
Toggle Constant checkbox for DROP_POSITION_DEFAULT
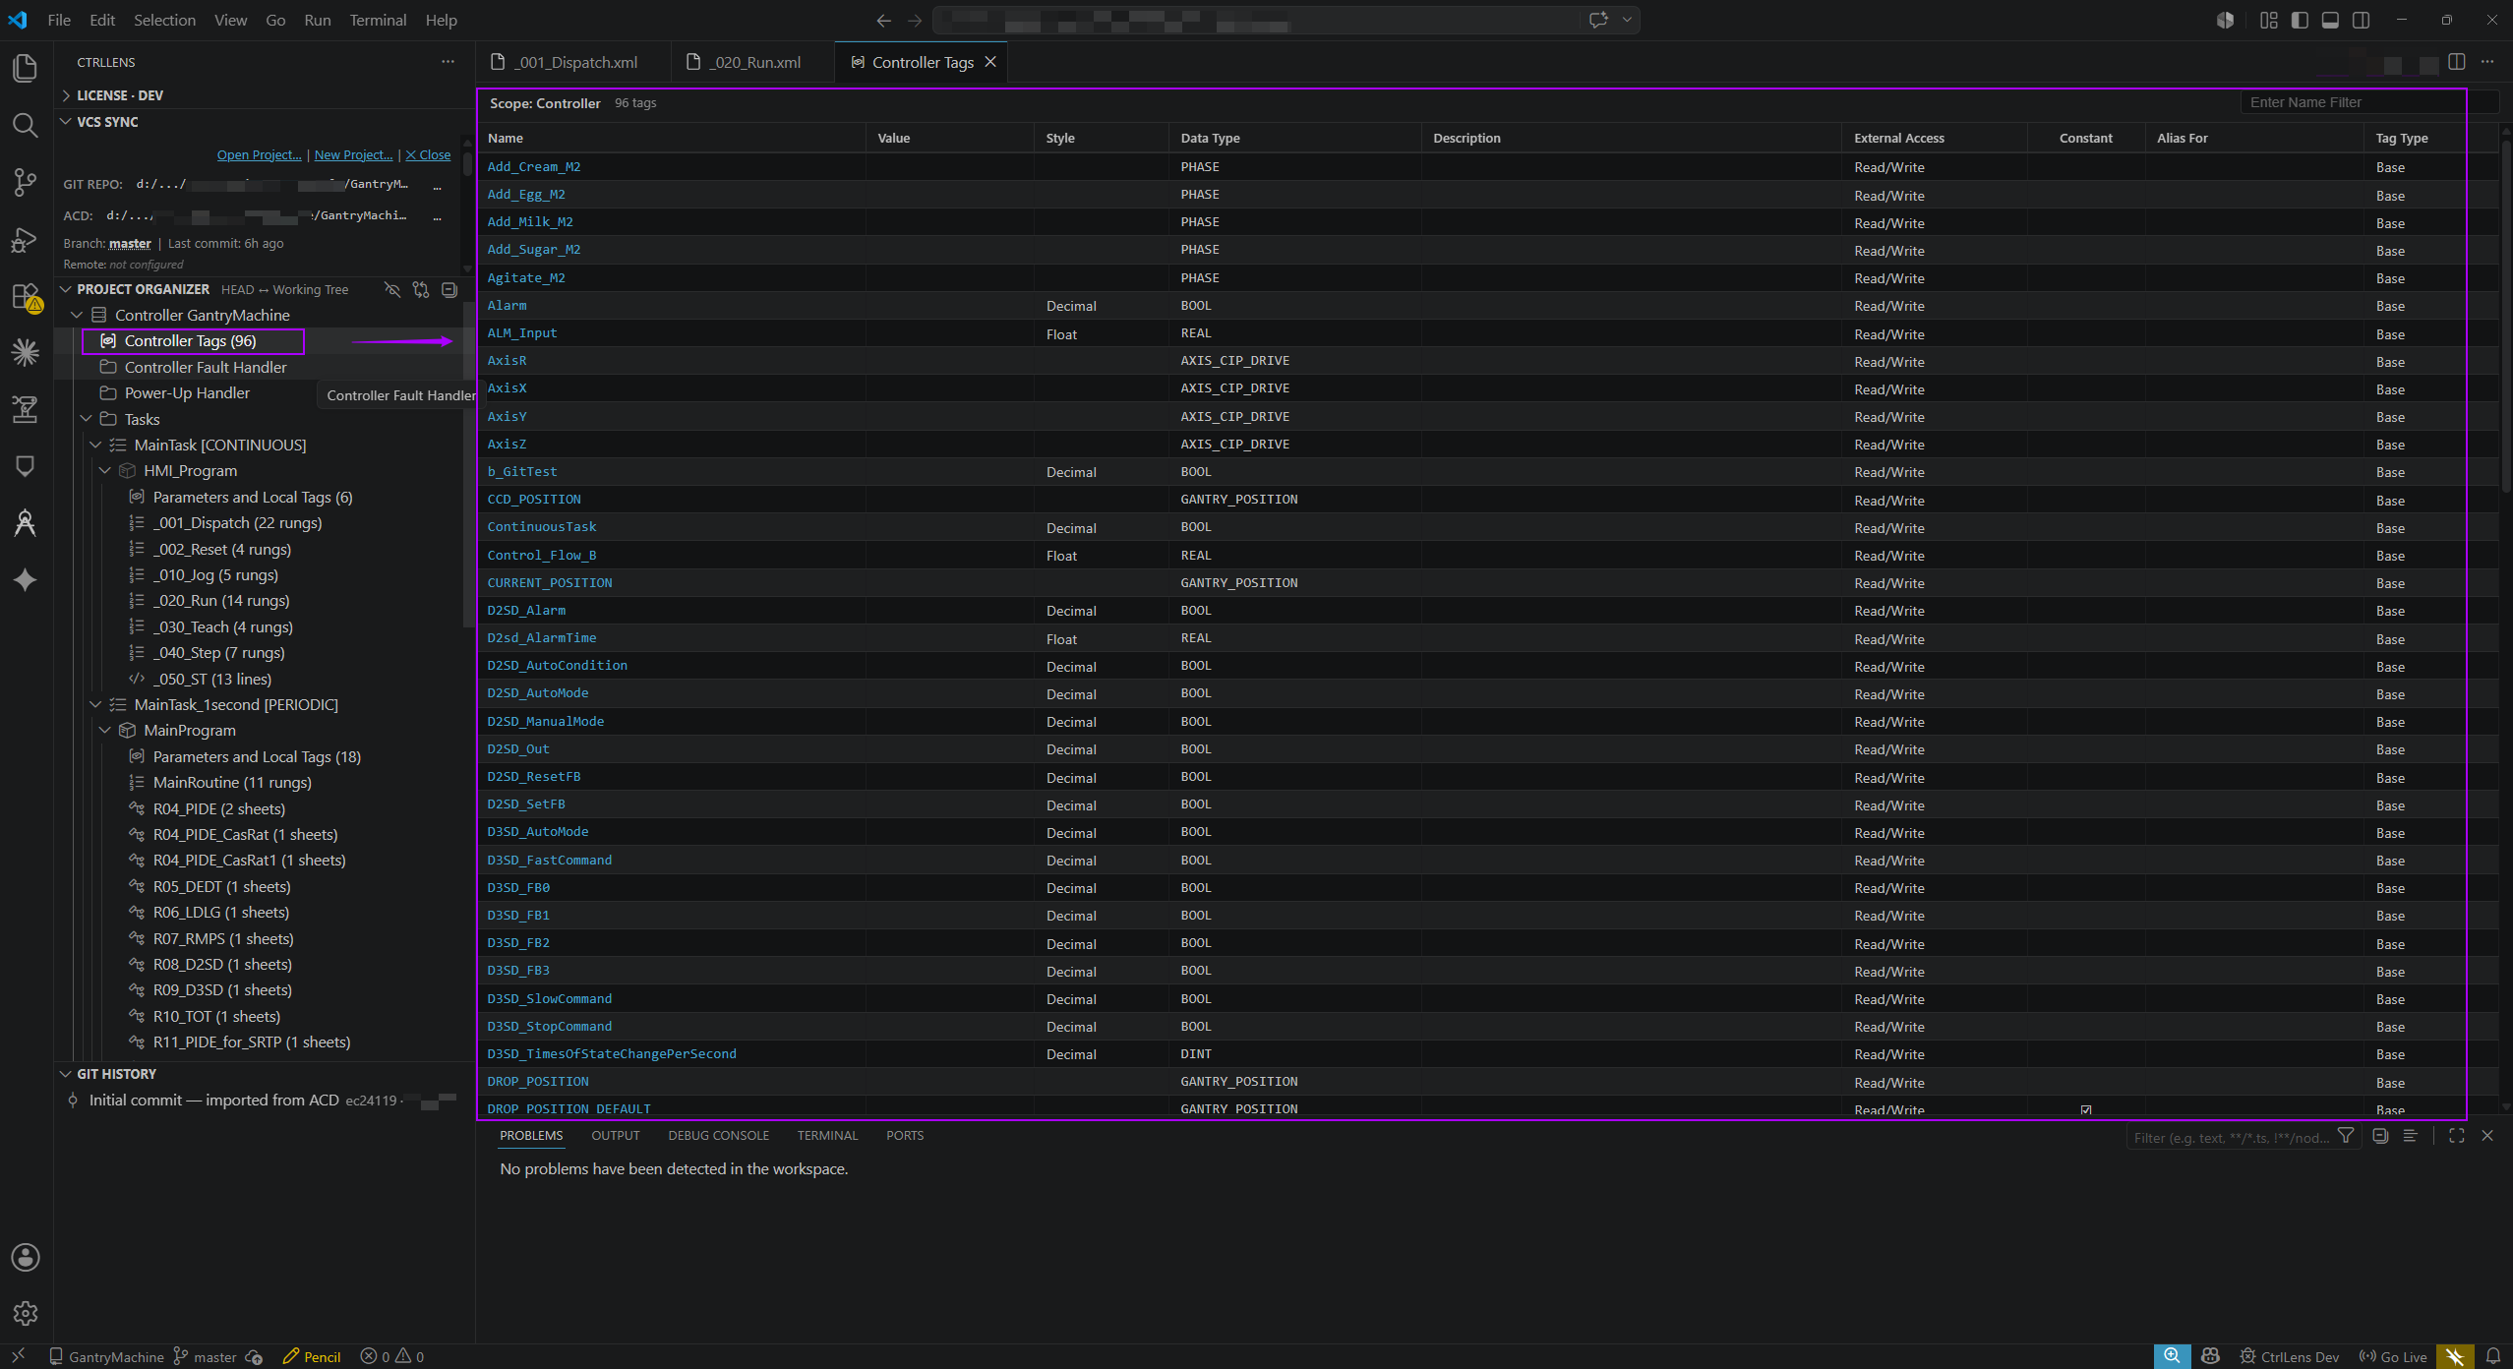coord(2086,1109)
